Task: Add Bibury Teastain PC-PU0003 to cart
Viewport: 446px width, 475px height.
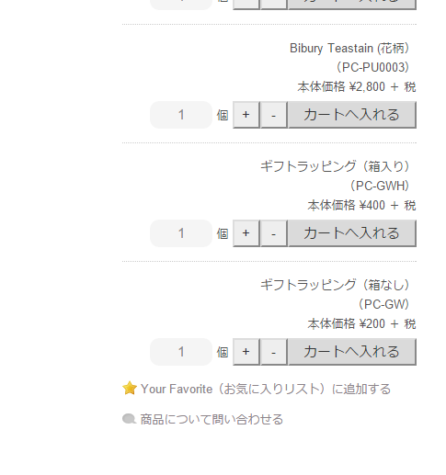Action: pyautogui.click(x=352, y=115)
